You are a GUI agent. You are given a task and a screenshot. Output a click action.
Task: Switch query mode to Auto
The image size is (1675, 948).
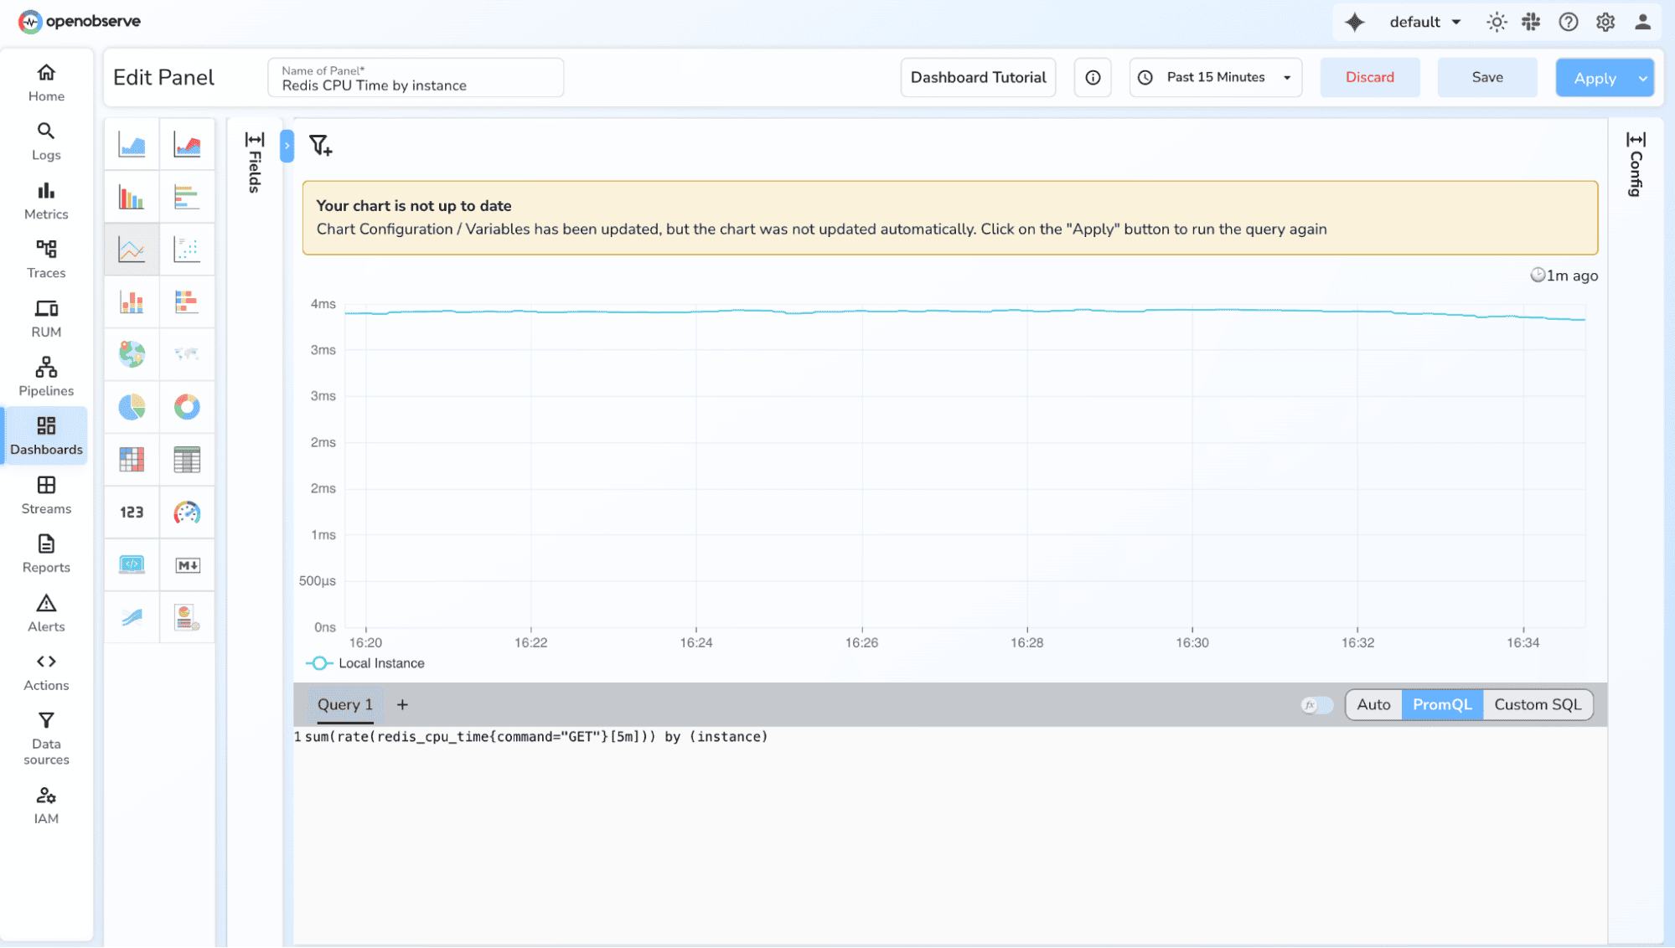coord(1373,705)
